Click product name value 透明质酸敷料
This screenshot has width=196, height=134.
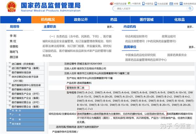[x=84, y=83]
